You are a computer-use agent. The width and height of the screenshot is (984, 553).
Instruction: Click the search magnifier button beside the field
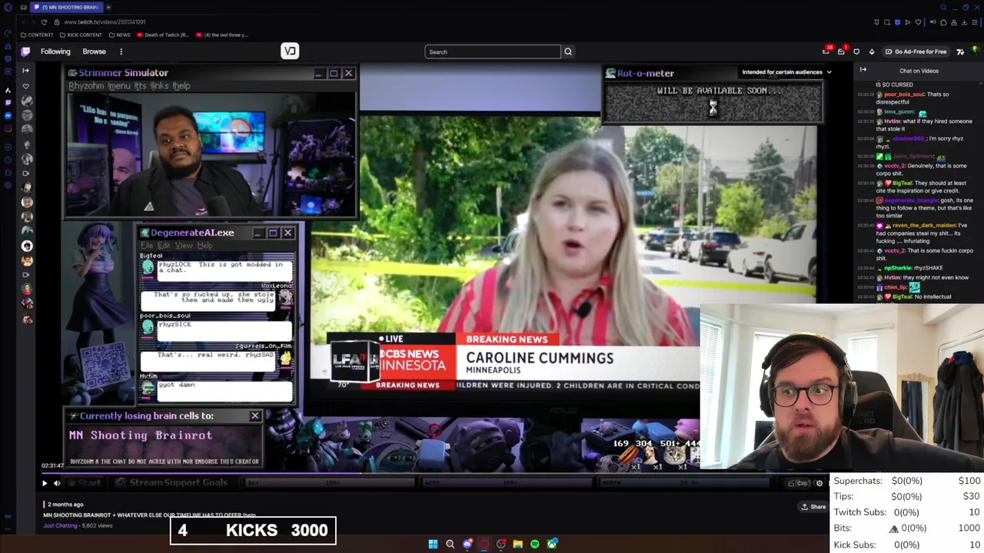[x=568, y=51]
